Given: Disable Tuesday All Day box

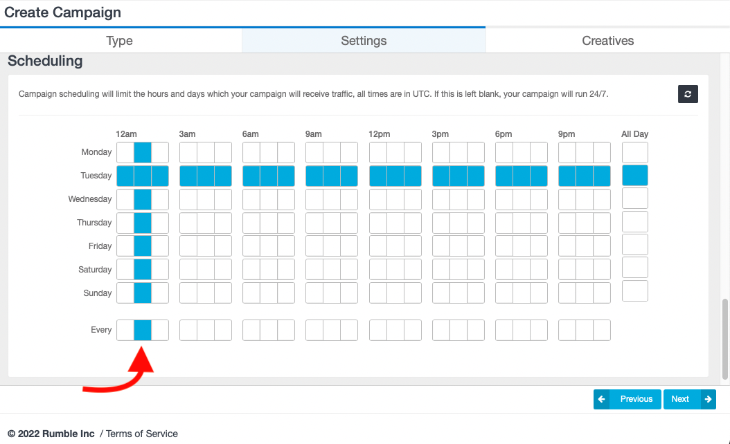Looking at the screenshot, I should (x=634, y=176).
